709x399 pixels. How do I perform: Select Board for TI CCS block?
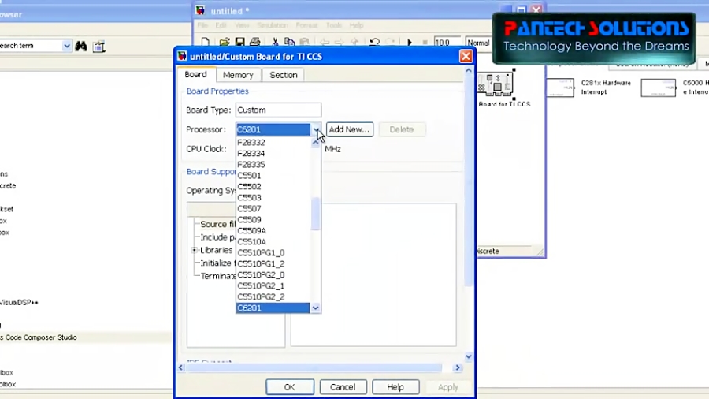[496, 84]
